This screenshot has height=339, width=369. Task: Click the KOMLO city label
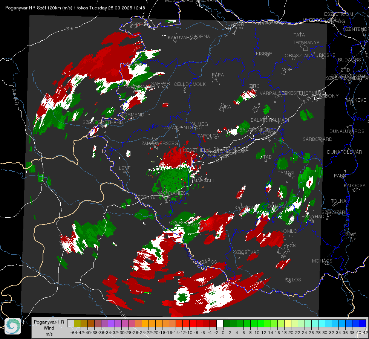289,231
